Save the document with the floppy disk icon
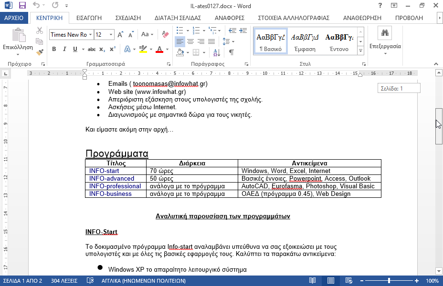The height and width of the screenshot is (286, 443). point(22,5)
